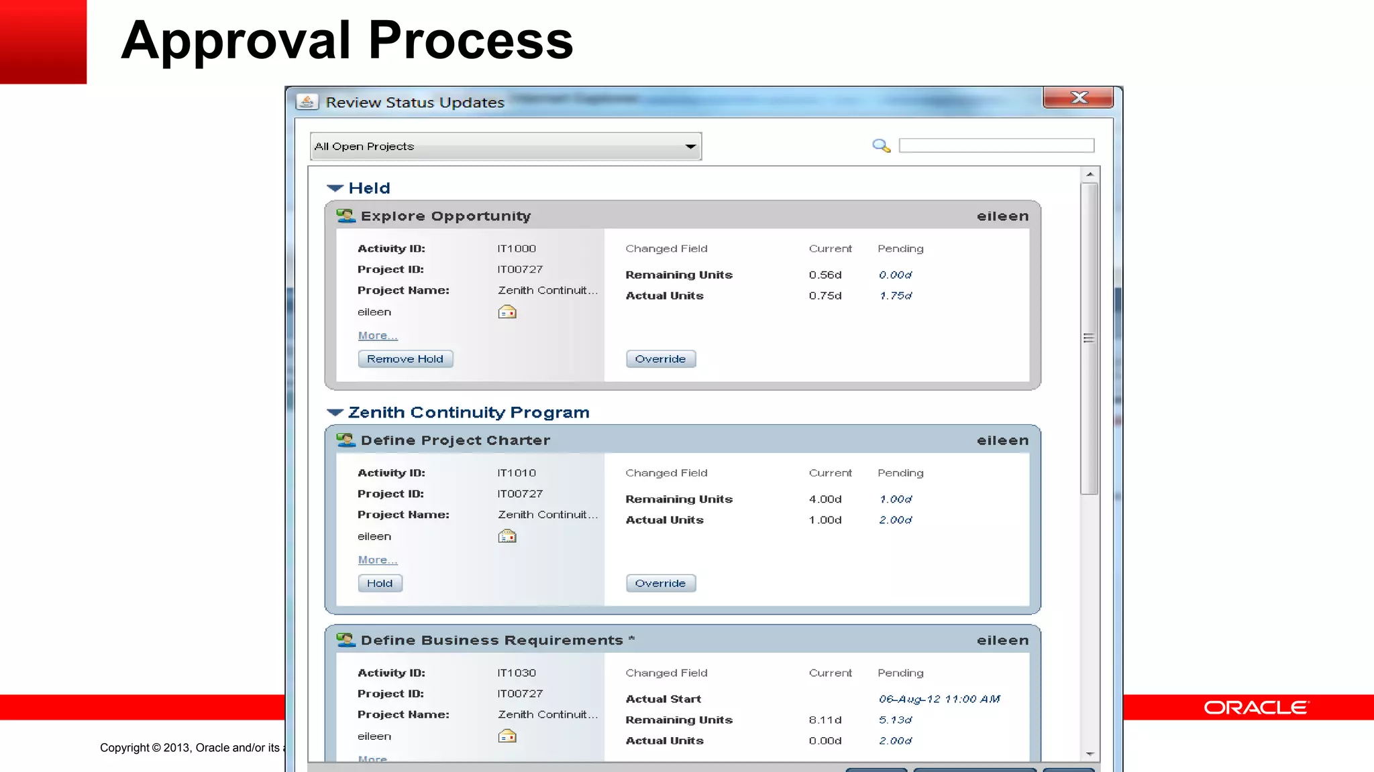Click the Define Project Charter card title

click(x=456, y=440)
